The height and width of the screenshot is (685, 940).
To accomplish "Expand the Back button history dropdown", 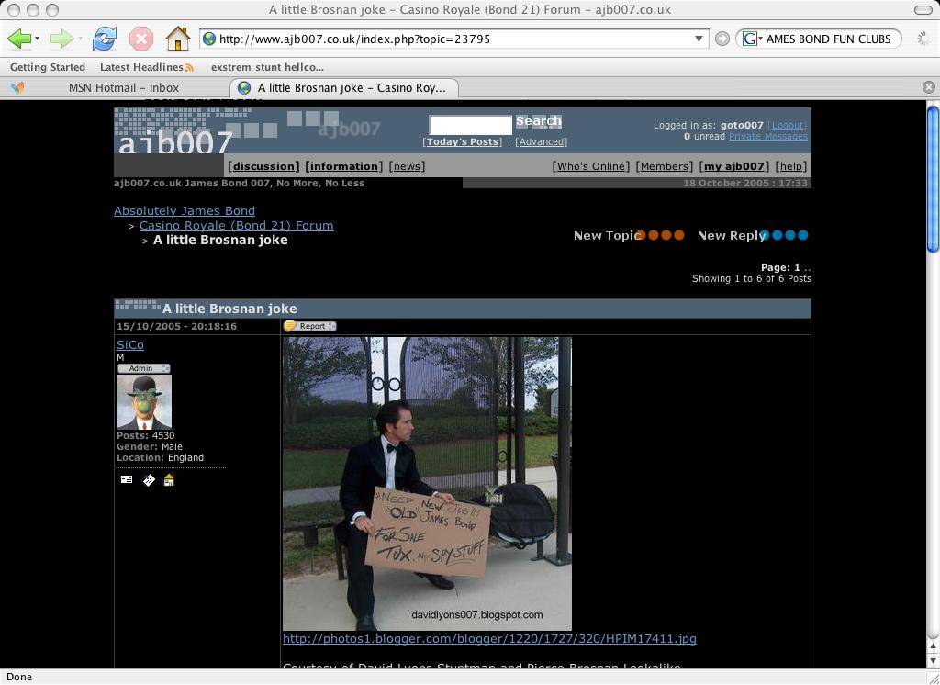I will pos(37,39).
